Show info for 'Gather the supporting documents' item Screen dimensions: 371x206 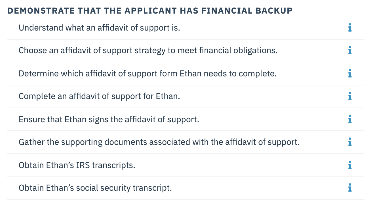pyautogui.click(x=350, y=142)
